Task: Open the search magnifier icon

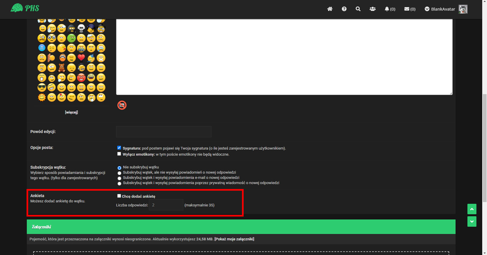Action: coord(358,9)
